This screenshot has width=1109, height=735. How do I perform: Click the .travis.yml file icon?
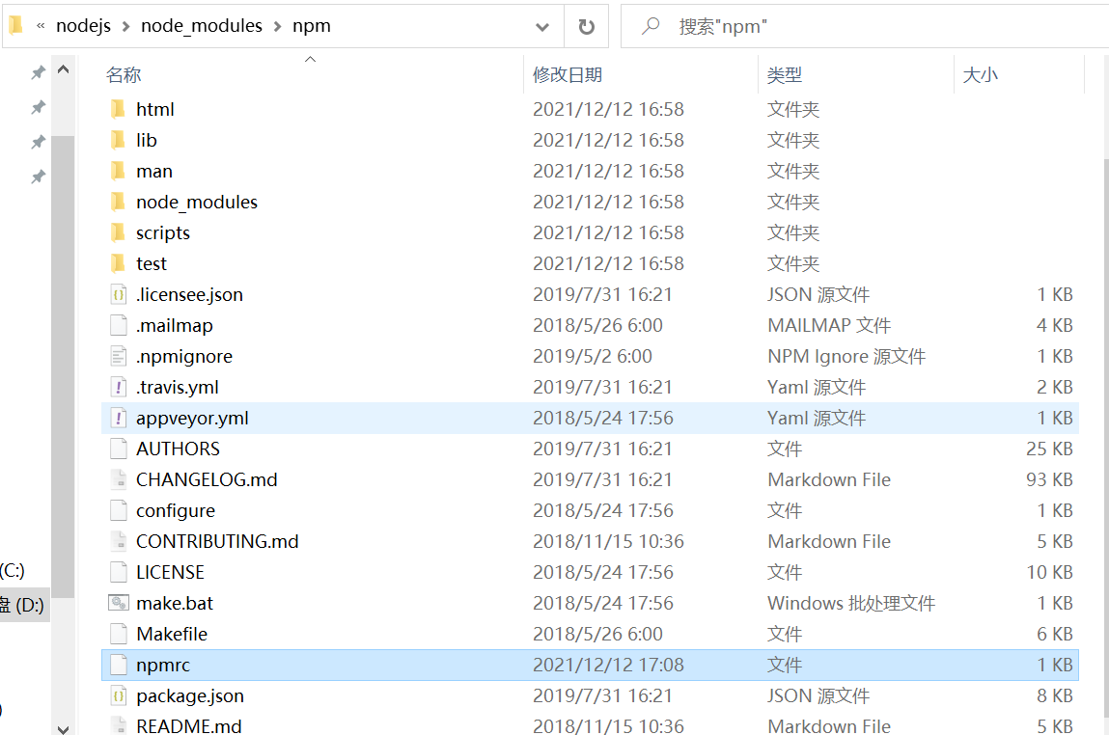[118, 388]
